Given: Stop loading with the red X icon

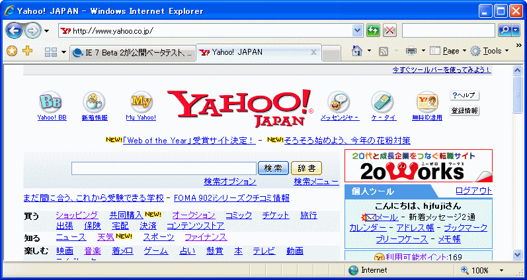Looking at the screenshot, I should pyautogui.click(x=389, y=31).
